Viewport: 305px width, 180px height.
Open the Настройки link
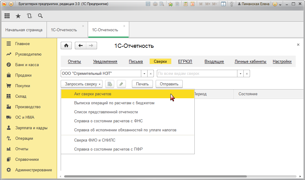282,62
